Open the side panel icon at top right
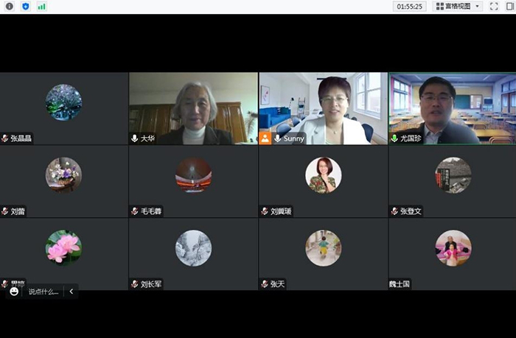Viewport: 516px width, 338px height. [509, 6]
